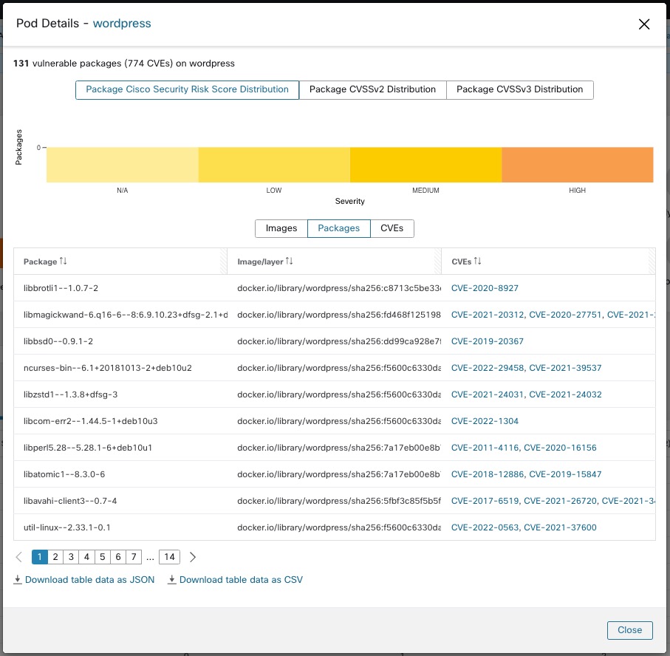Image resolution: width=670 pixels, height=656 pixels.
Task: Go to page 6
Action: [x=118, y=557]
